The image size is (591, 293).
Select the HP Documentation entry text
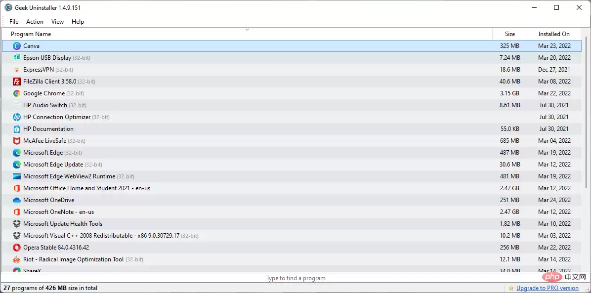[48, 129]
